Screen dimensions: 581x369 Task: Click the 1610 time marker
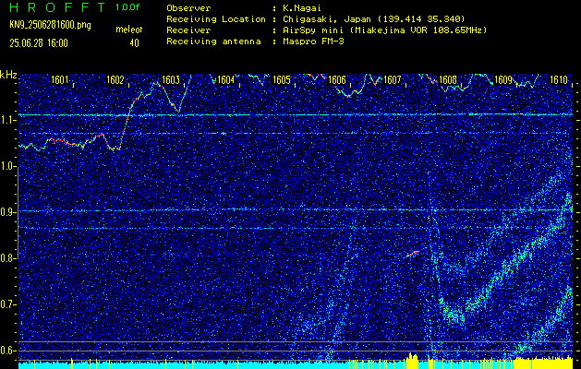click(559, 79)
